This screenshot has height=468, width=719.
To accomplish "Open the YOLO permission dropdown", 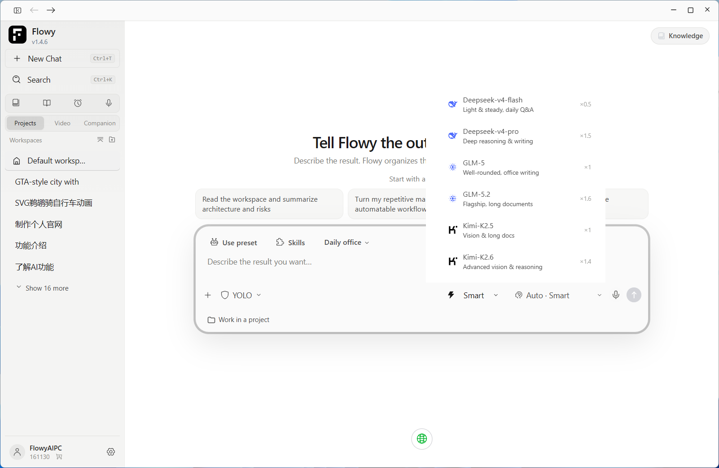I will click(x=241, y=295).
